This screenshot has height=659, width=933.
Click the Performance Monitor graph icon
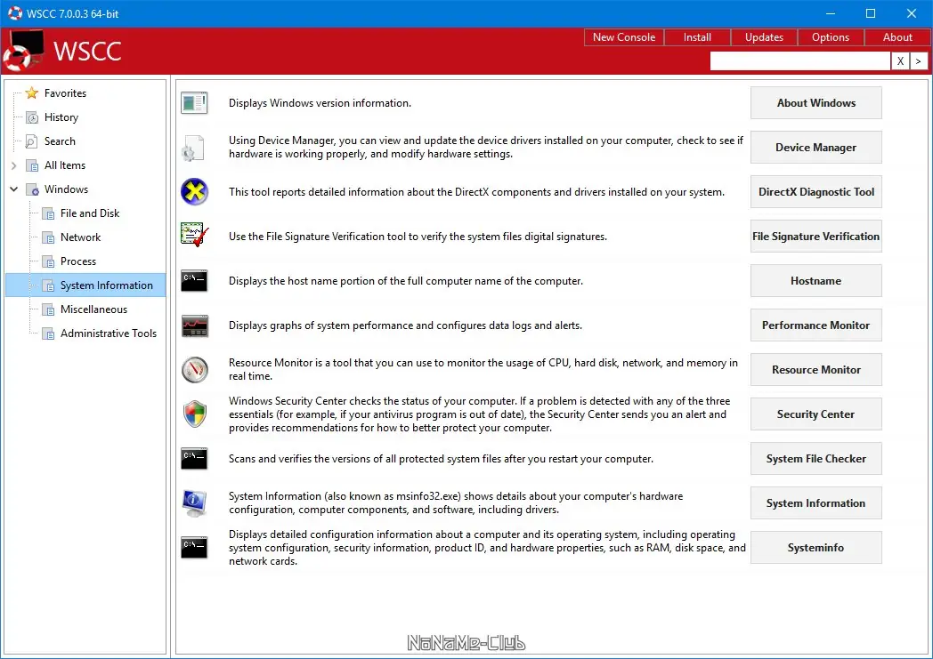point(195,325)
